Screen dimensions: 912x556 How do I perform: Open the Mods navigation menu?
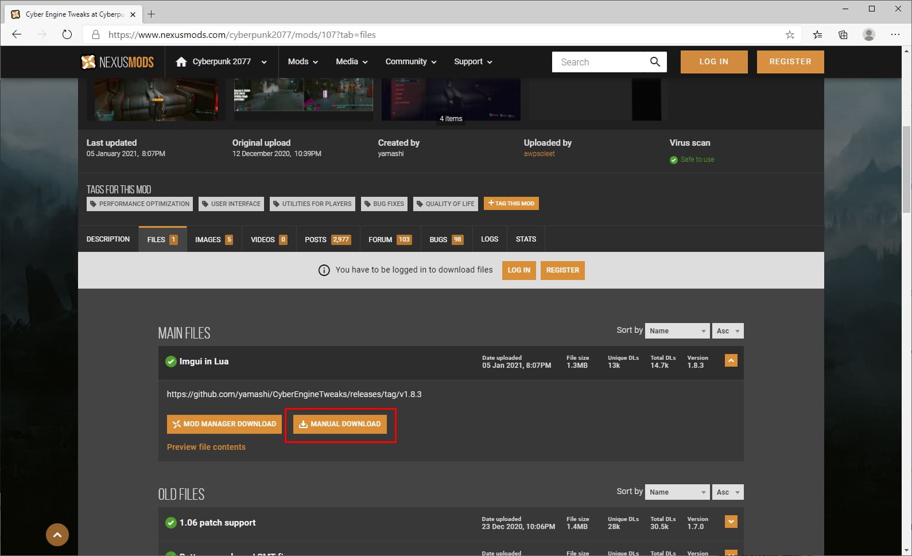coord(302,62)
